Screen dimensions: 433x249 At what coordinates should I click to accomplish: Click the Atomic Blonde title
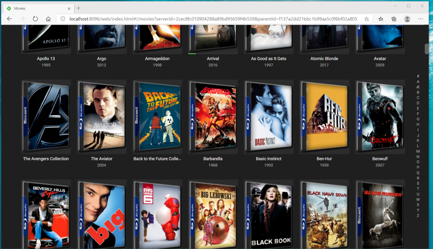pyautogui.click(x=324, y=58)
